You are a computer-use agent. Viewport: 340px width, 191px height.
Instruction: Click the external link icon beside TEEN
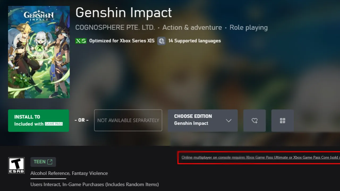[50, 162]
